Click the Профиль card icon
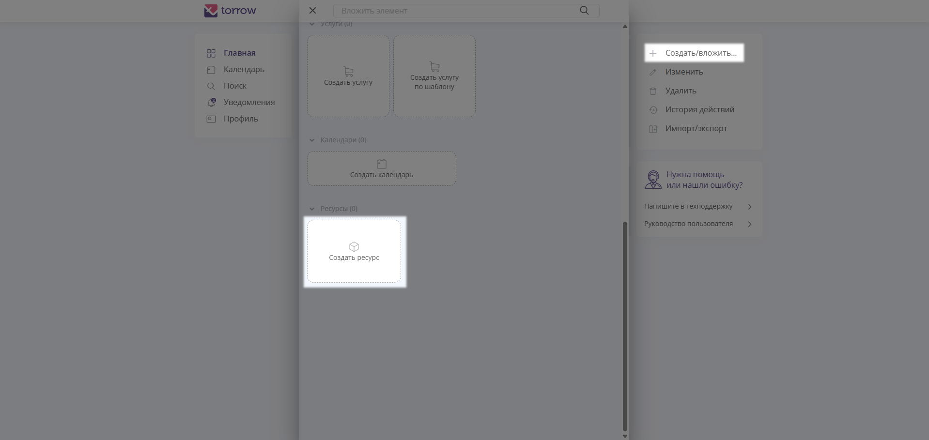Image resolution: width=929 pixels, height=440 pixels. (211, 119)
